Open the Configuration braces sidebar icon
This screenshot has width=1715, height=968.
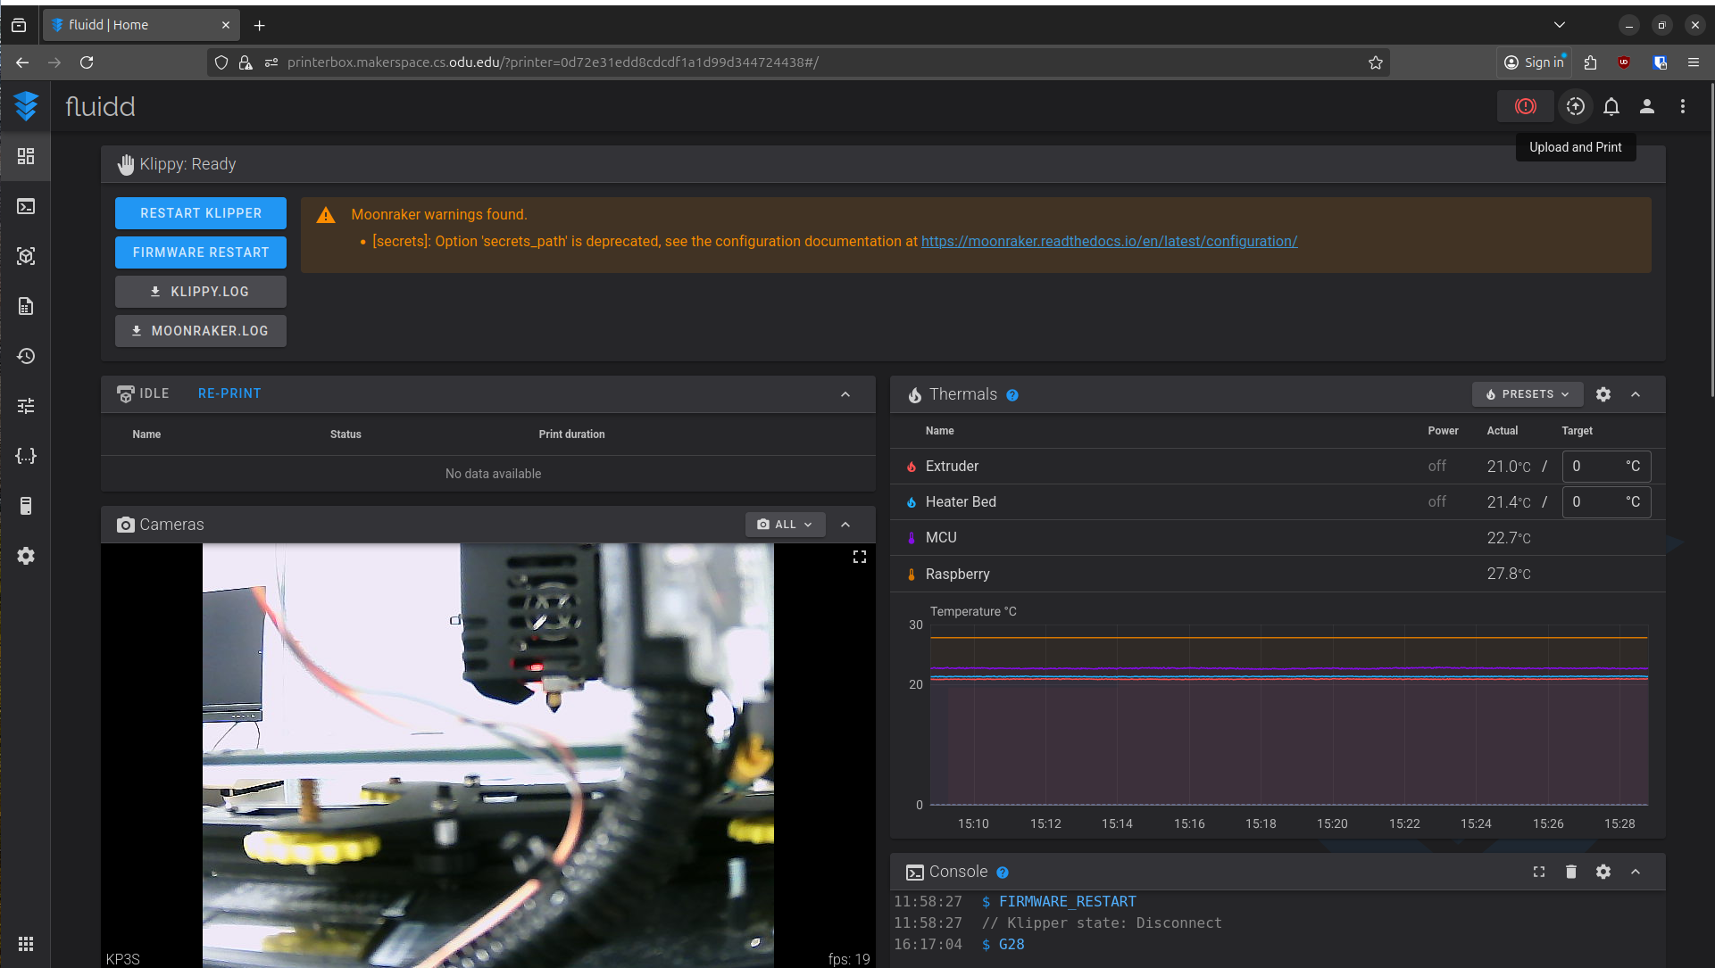26,456
